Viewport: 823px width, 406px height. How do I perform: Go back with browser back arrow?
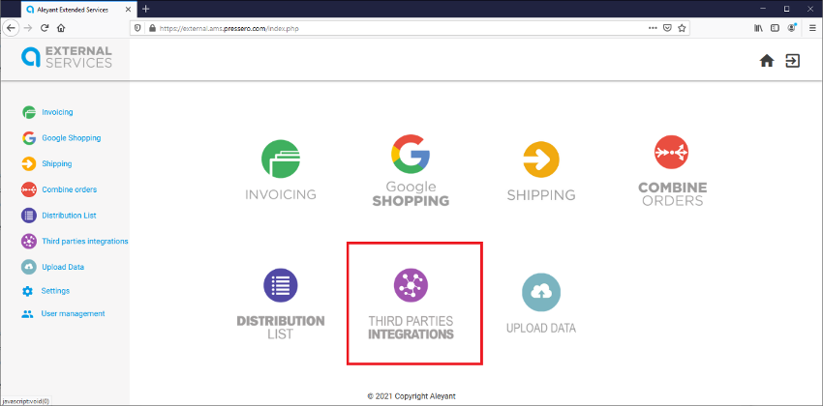pyautogui.click(x=11, y=28)
